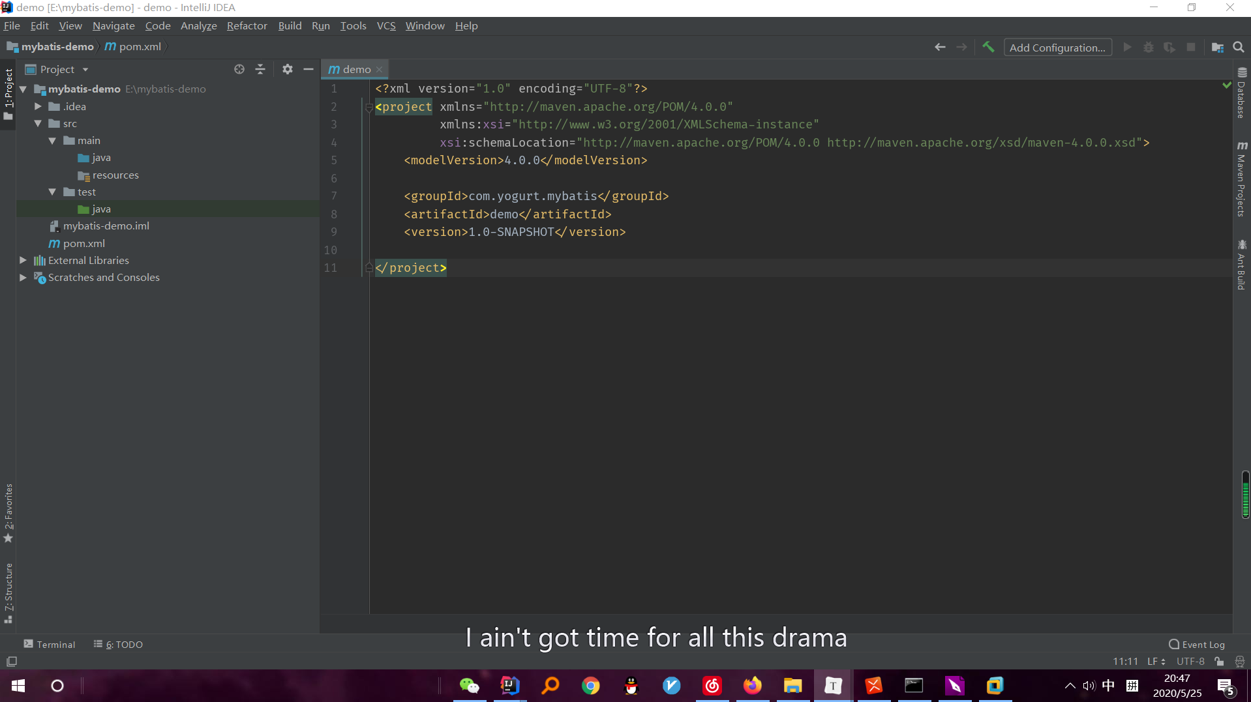
Task: Fold the project XML tag
Action: 369,107
